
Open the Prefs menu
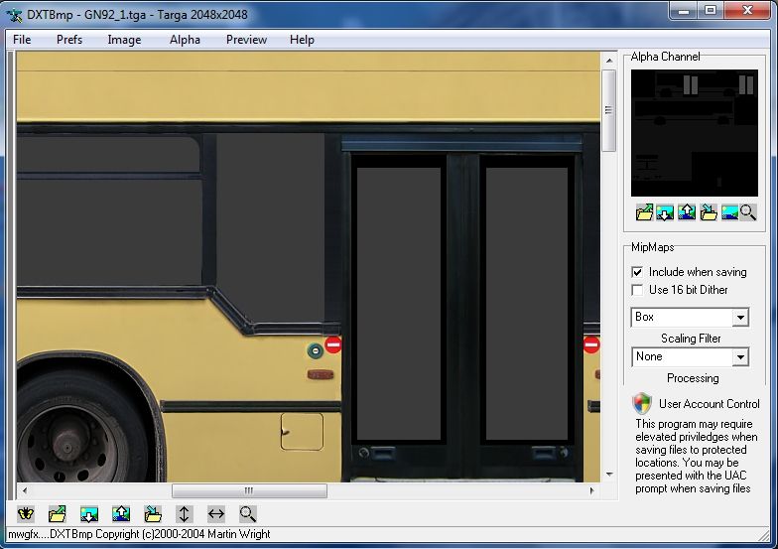69,40
